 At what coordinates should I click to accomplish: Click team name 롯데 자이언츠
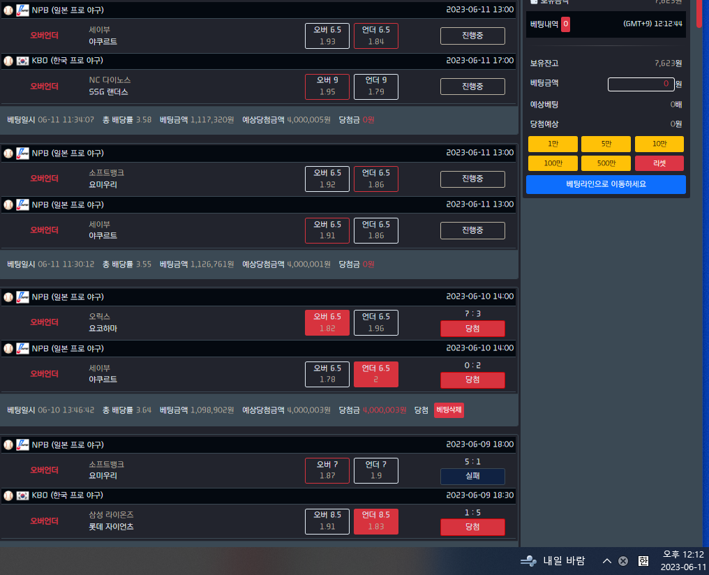(x=111, y=527)
